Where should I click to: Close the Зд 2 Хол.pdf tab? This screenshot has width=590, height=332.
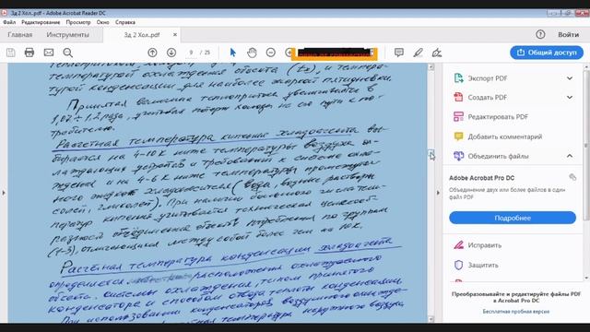[175, 35]
